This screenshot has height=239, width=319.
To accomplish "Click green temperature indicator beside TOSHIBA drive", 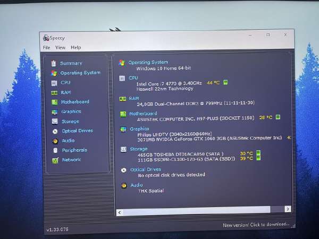I will point(258,153).
